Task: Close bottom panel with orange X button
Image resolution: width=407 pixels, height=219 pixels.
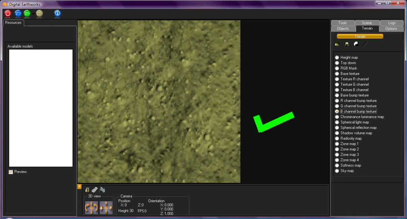Action: point(79,186)
